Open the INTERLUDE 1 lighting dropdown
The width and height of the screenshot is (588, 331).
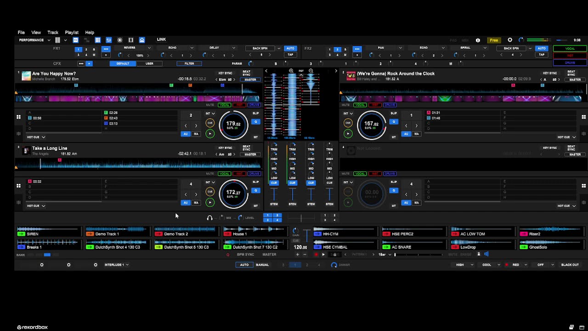(117, 265)
